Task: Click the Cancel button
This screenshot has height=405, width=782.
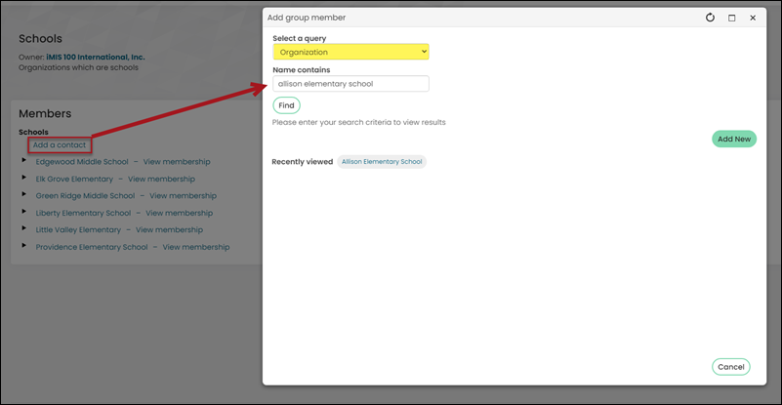Action: (731, 367)
